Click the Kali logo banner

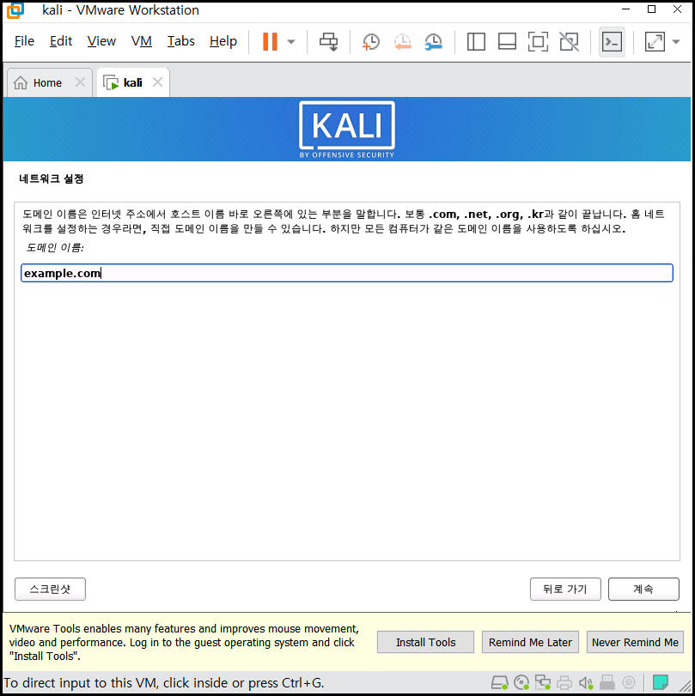tap(346, 130)
